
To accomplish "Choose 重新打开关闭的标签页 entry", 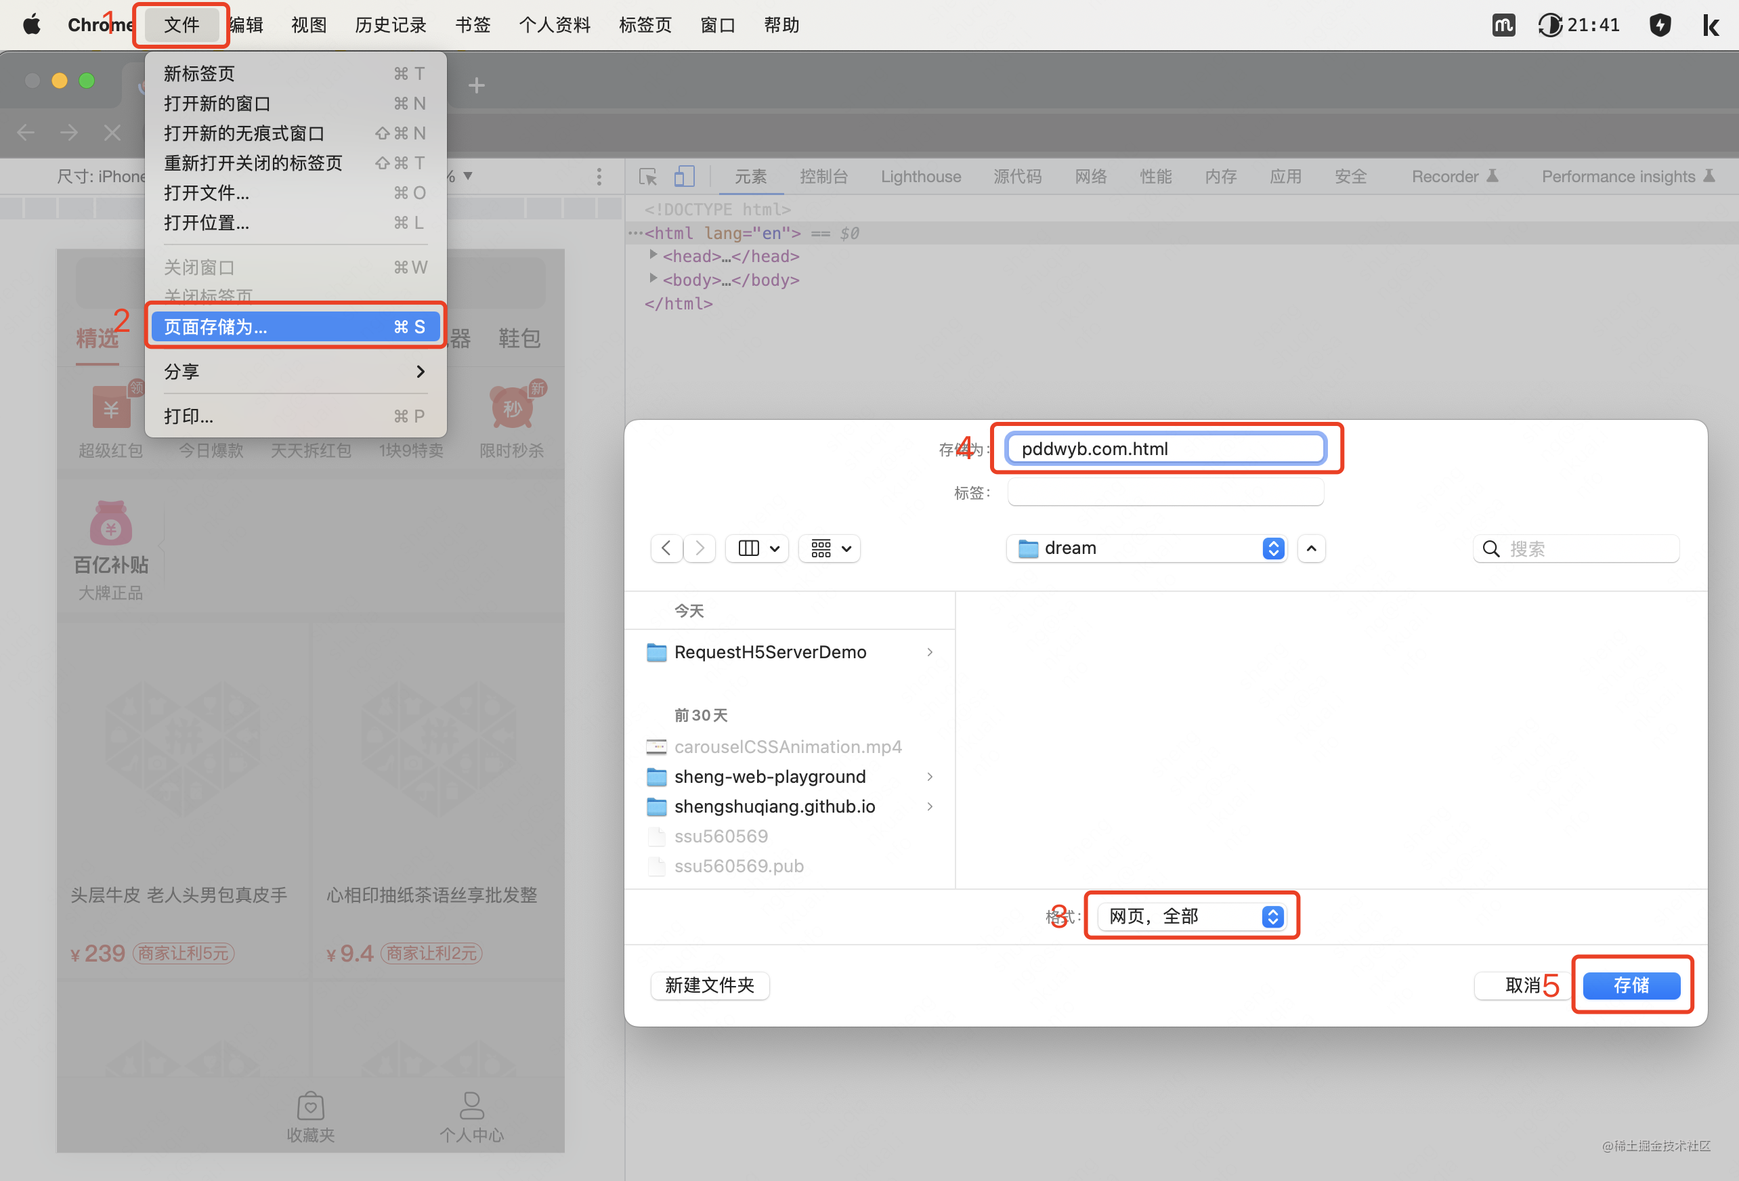I will (x=295, y=163).
